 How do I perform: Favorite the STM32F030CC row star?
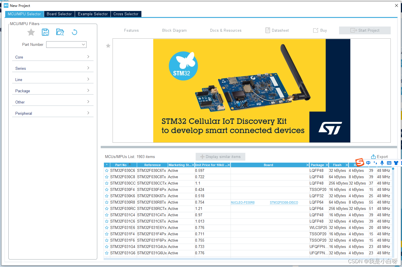[x=107, y=183]
